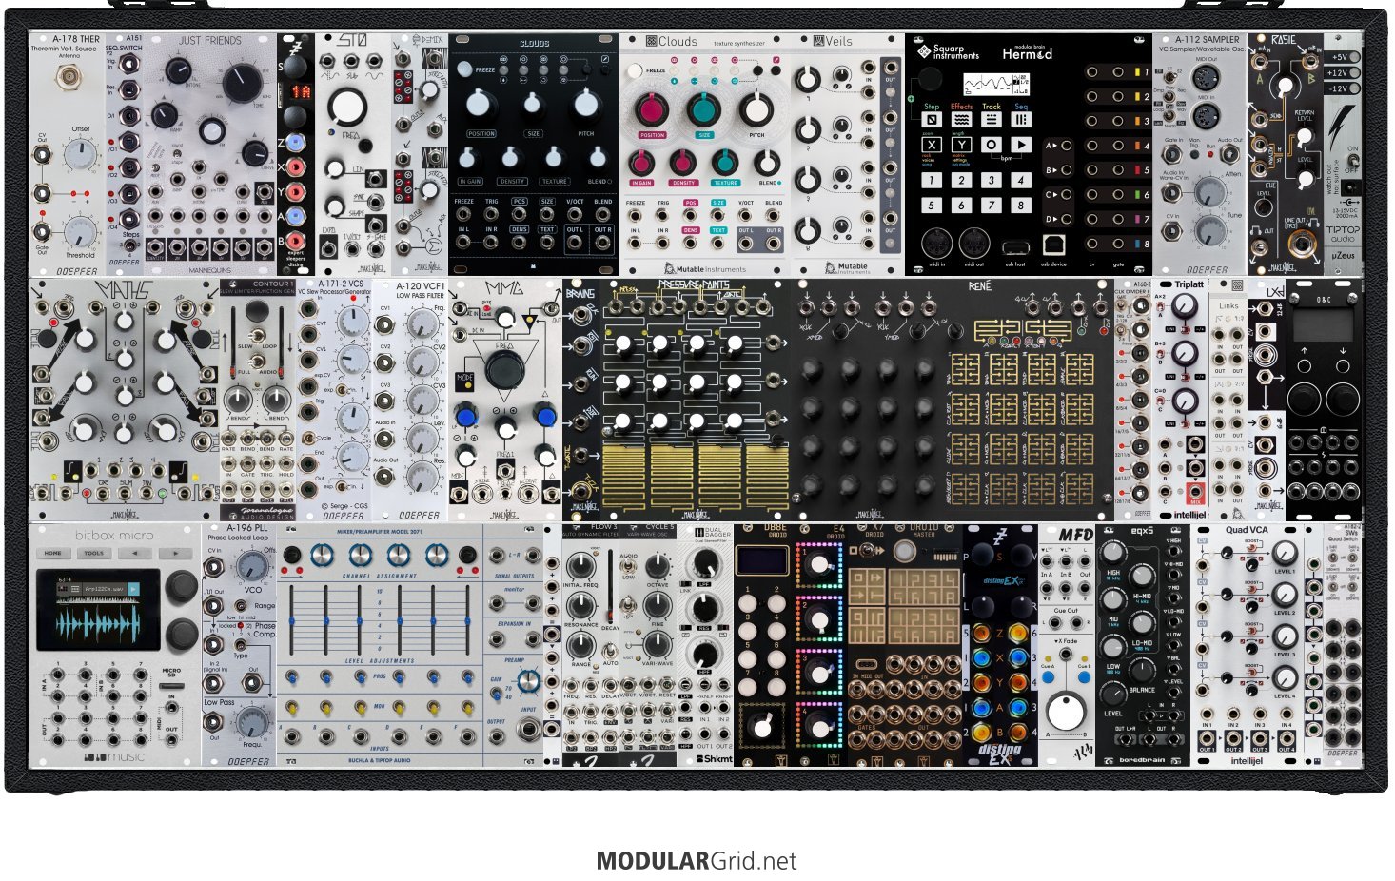Click the Y length button on Hermod
The width and height of the screenshot is (1395, 881).
[961, 146]
